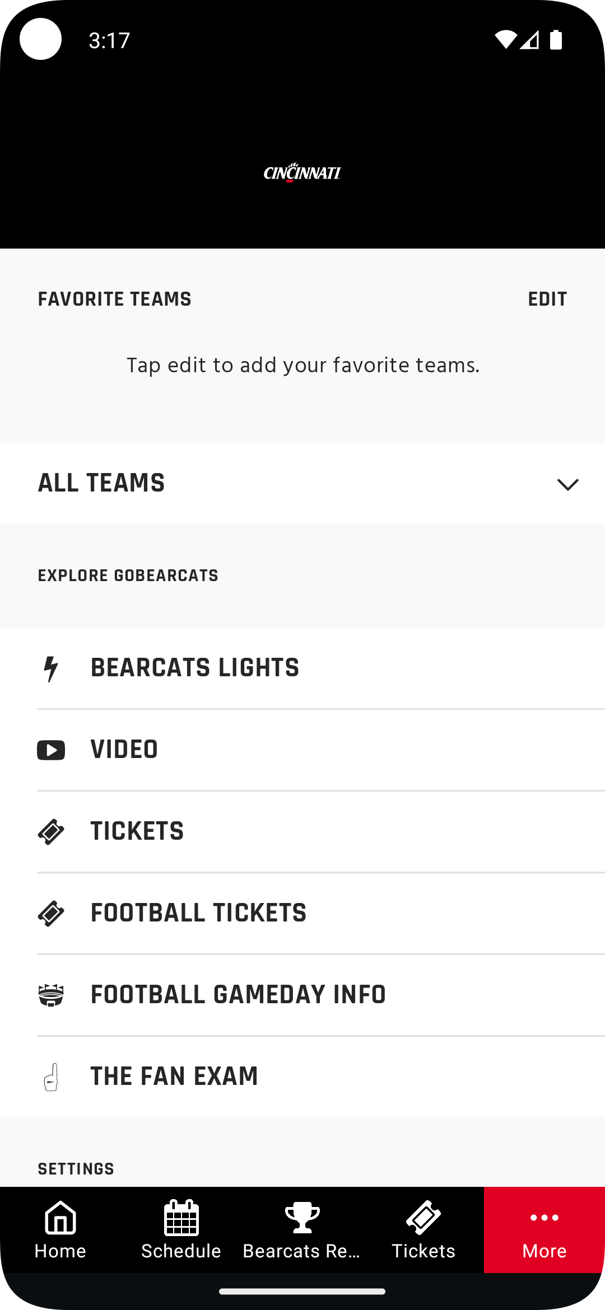
Task: Tap the foam finger Fan Exam icon
Action: [x=51, y=1077]
